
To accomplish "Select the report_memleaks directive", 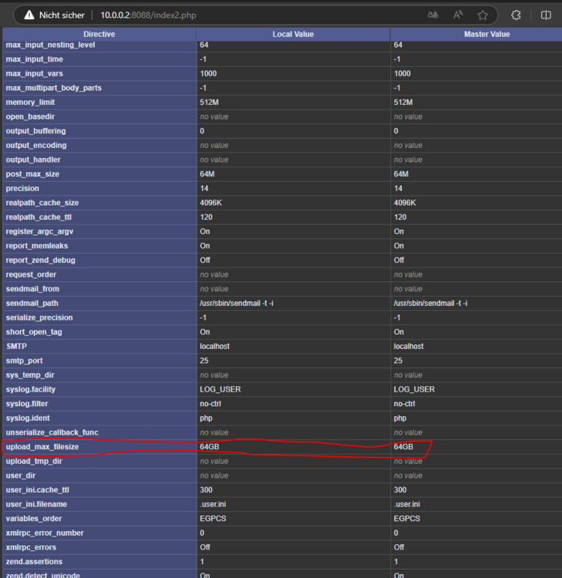I will click(x=37, y=246).
